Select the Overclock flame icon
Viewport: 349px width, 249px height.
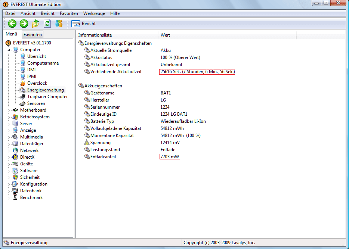(x=22, y=83)
